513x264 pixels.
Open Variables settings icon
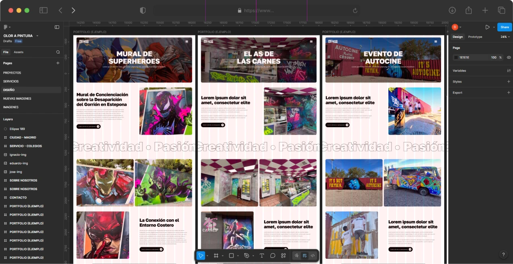coord(509,71)
